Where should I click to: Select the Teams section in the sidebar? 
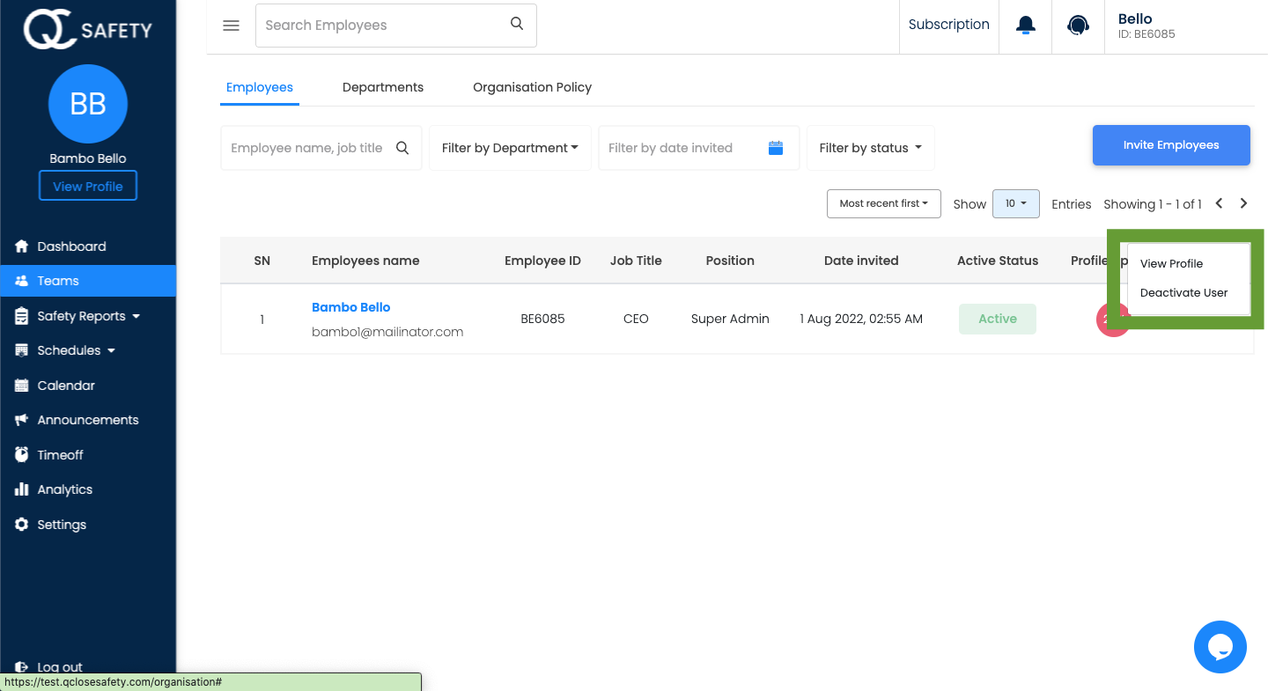tap(56, 280)
